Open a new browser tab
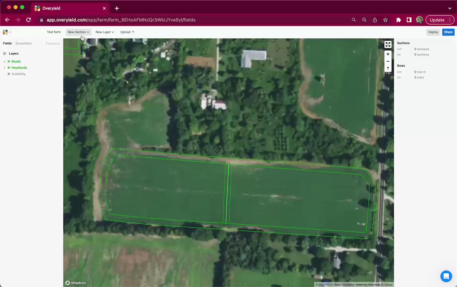 pyautogui.click(x=116, y=8)
